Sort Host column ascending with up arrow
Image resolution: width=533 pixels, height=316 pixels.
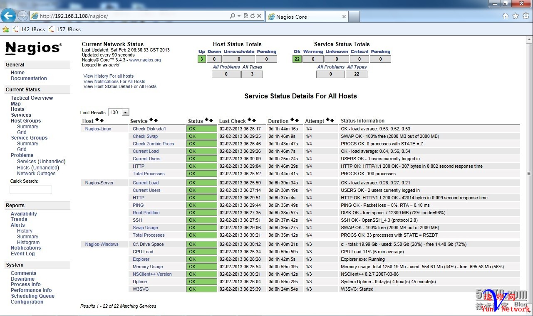coord(97,120)
